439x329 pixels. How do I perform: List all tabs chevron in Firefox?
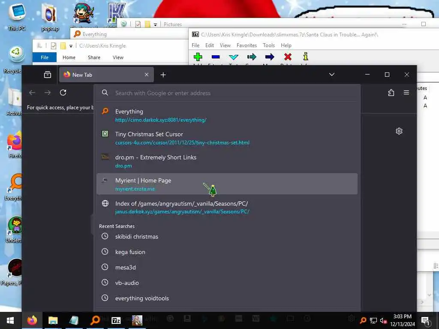click(x=332, y=75)
